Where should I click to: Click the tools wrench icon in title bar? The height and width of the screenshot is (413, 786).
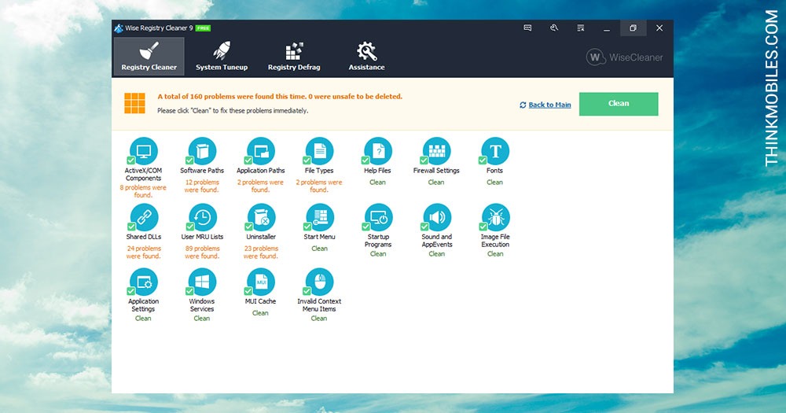[554, 28]
